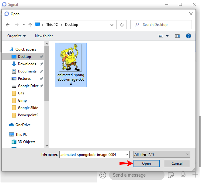Click the pin icon beside Google Drive
This screenshot has height=183, width=201.
(x=41, y=86)
